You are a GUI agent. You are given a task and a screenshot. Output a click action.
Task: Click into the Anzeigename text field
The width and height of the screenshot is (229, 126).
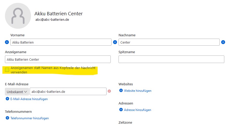[x=58, y=59]
